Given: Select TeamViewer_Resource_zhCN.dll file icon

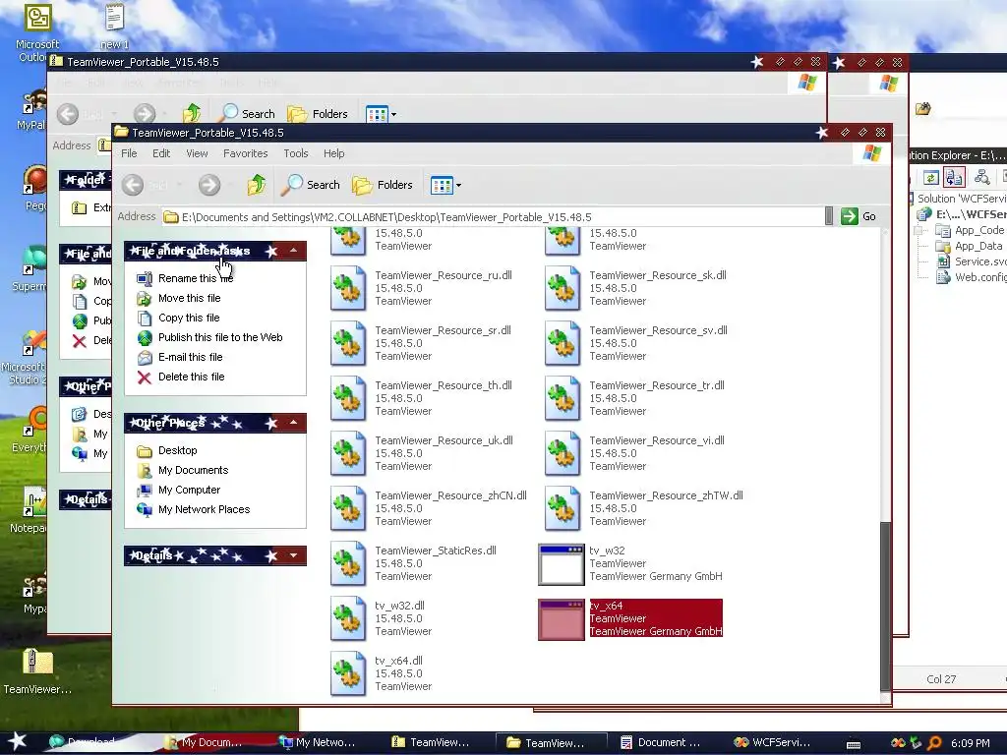Looking at the screenshot, I should click(348, 509).
